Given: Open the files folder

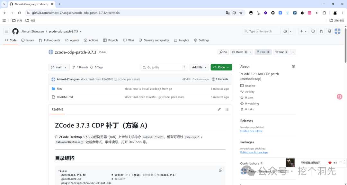Looking at the screenshot, I should [59, 88].
